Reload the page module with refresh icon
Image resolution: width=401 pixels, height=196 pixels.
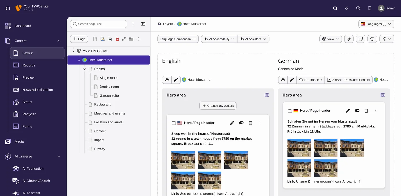point(372,39)
